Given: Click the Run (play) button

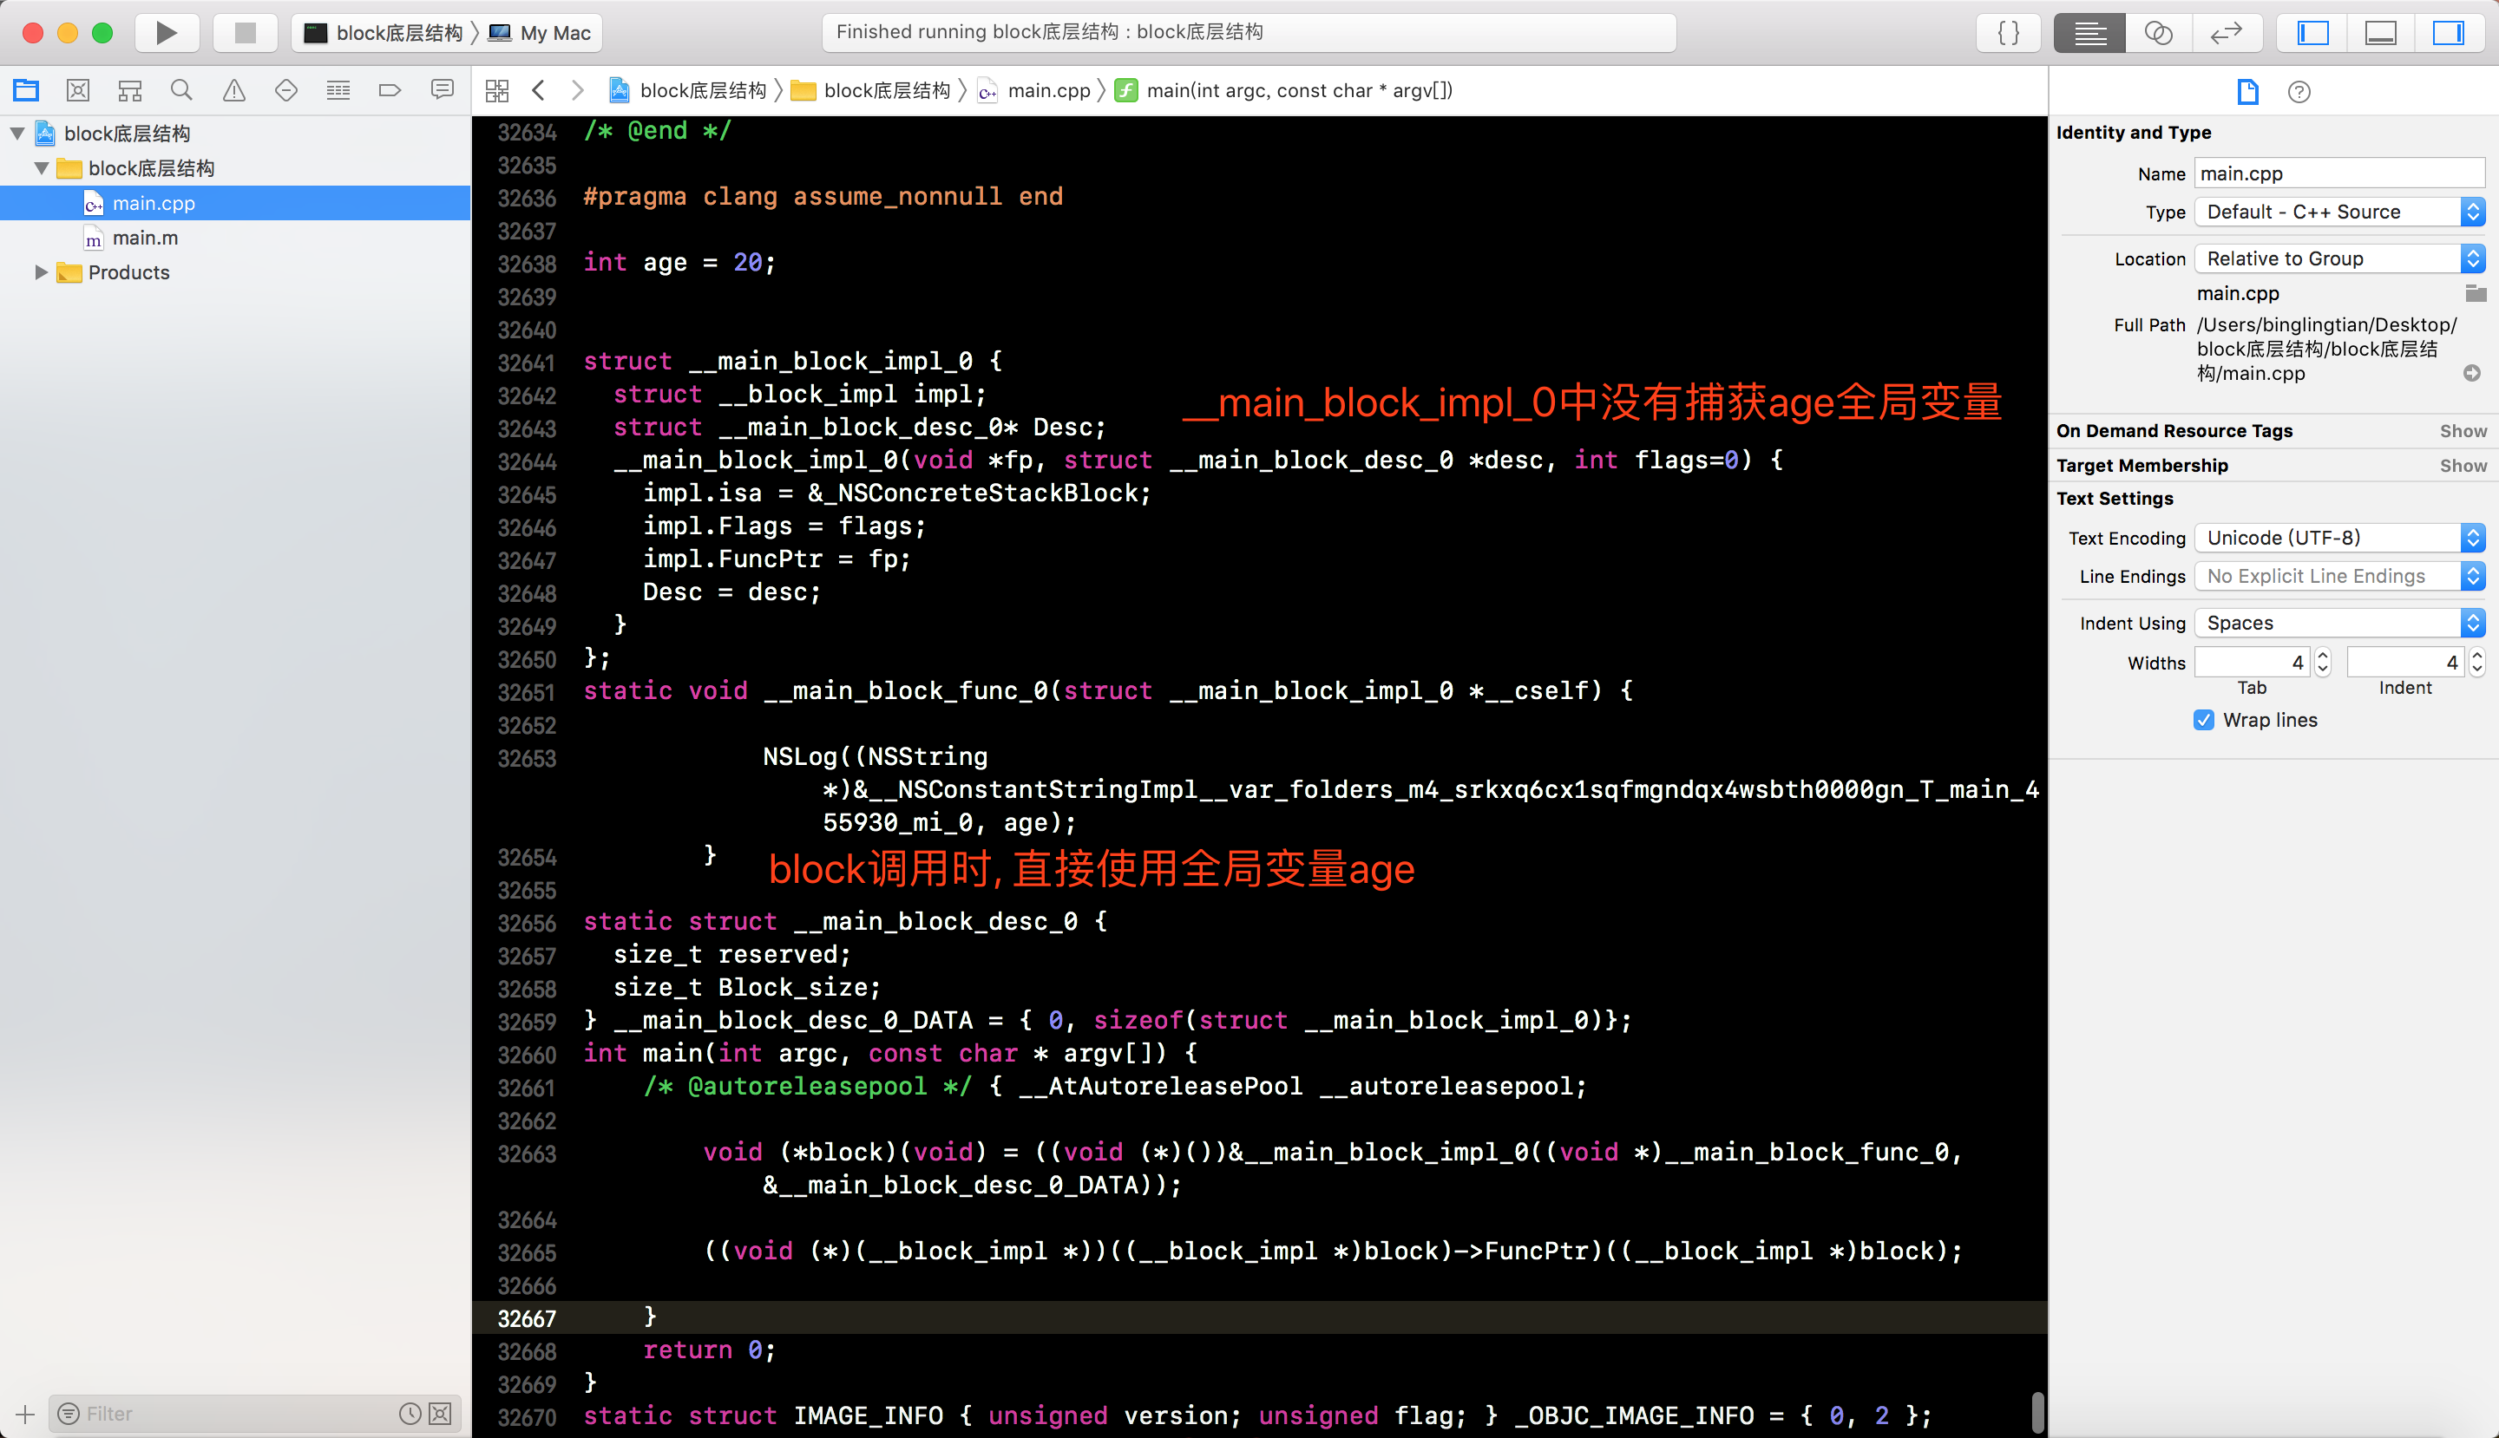Looking at the screenshot, I should coord(166,33).
